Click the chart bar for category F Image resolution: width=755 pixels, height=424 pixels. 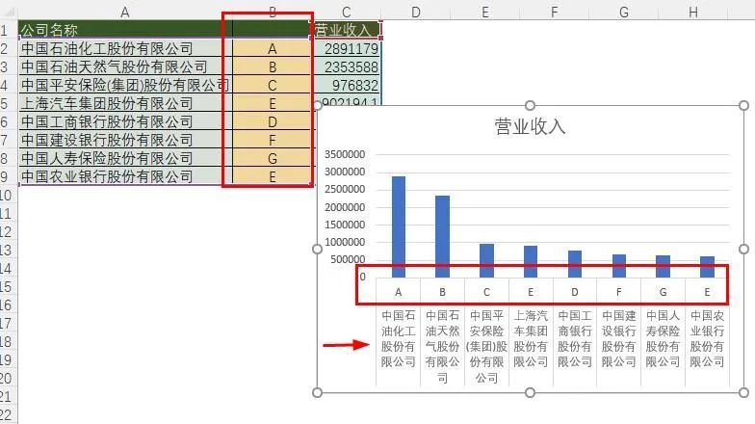pyautogui.click(x=618, y=266)
